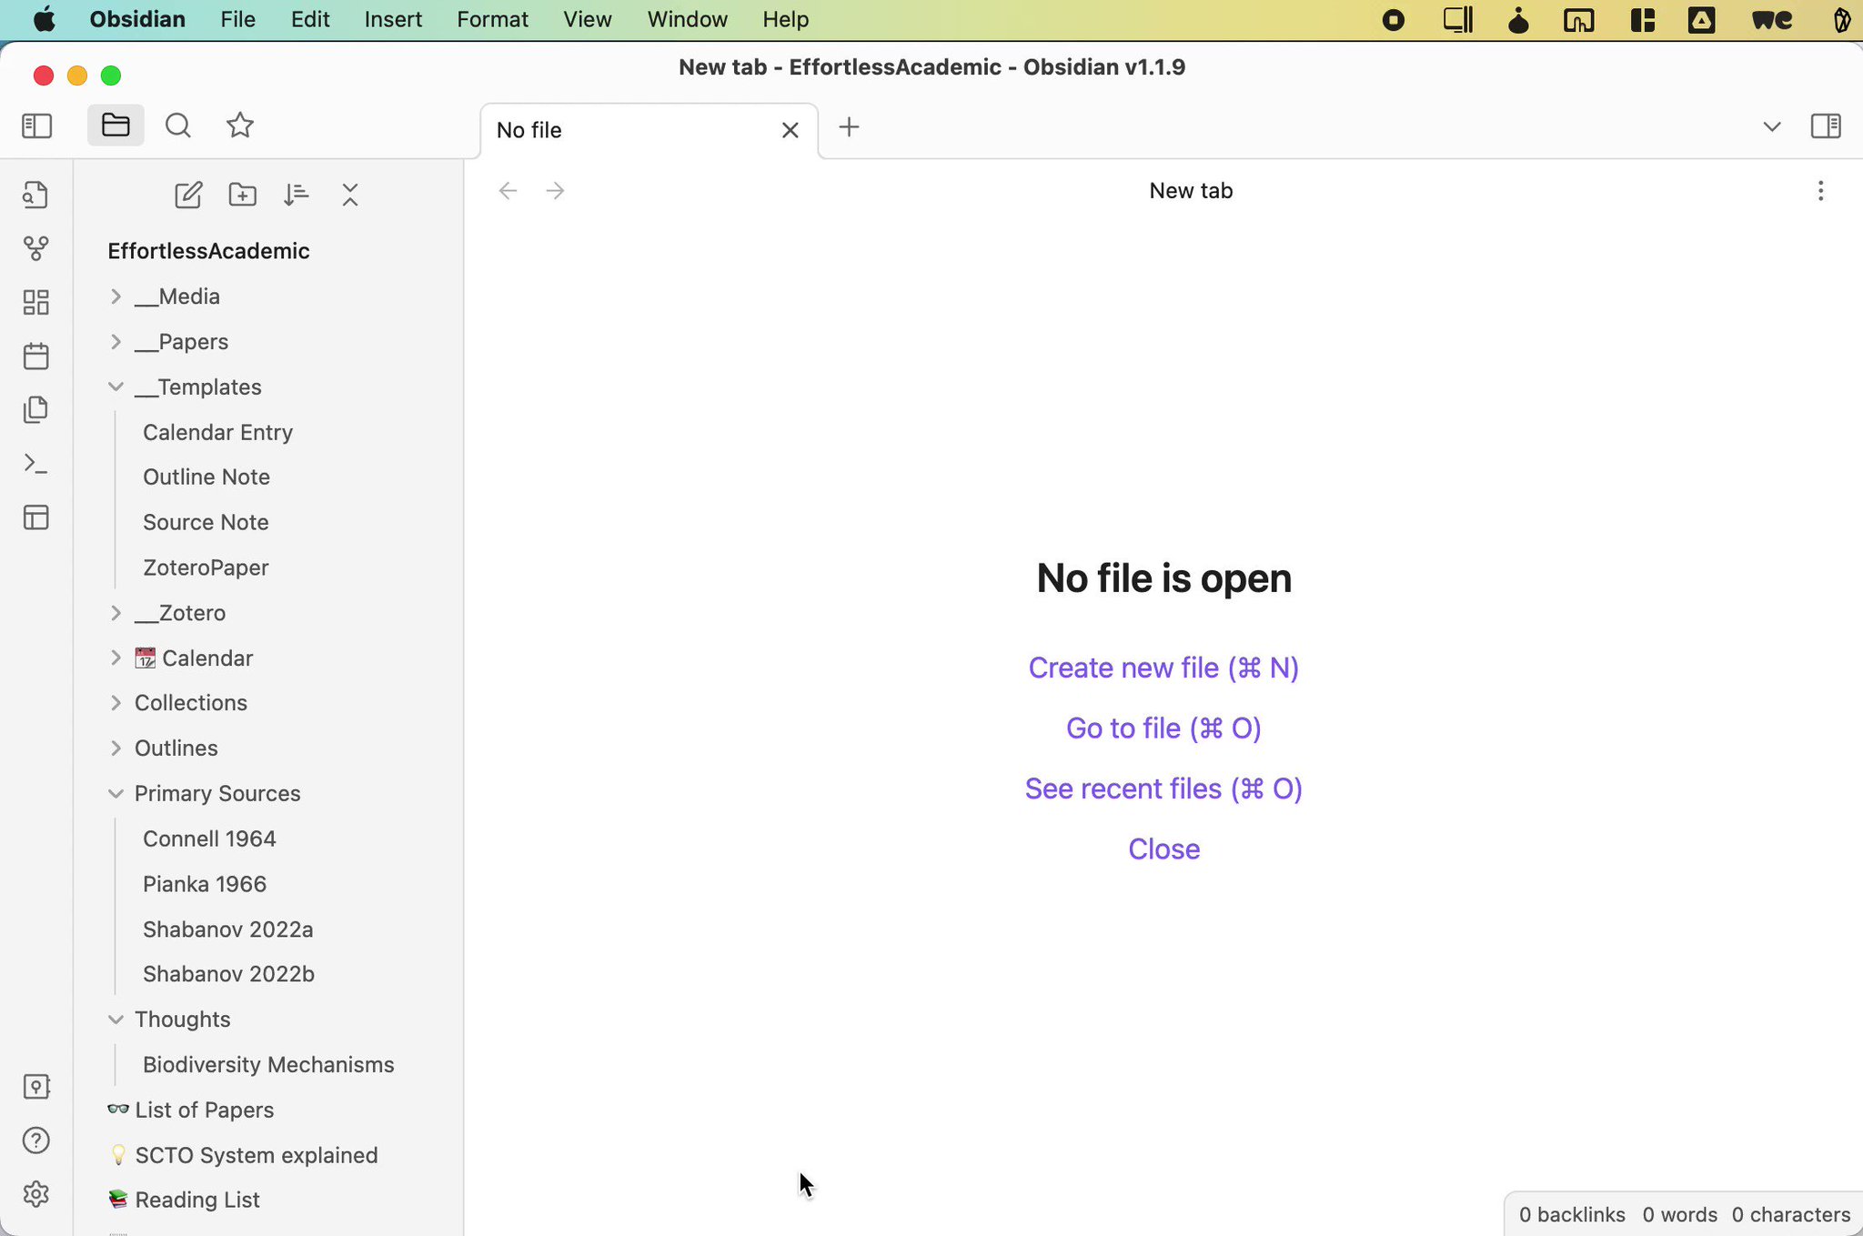Open the canvas grid ribbon icon
1863x1236 pixels.
[36, 302]
